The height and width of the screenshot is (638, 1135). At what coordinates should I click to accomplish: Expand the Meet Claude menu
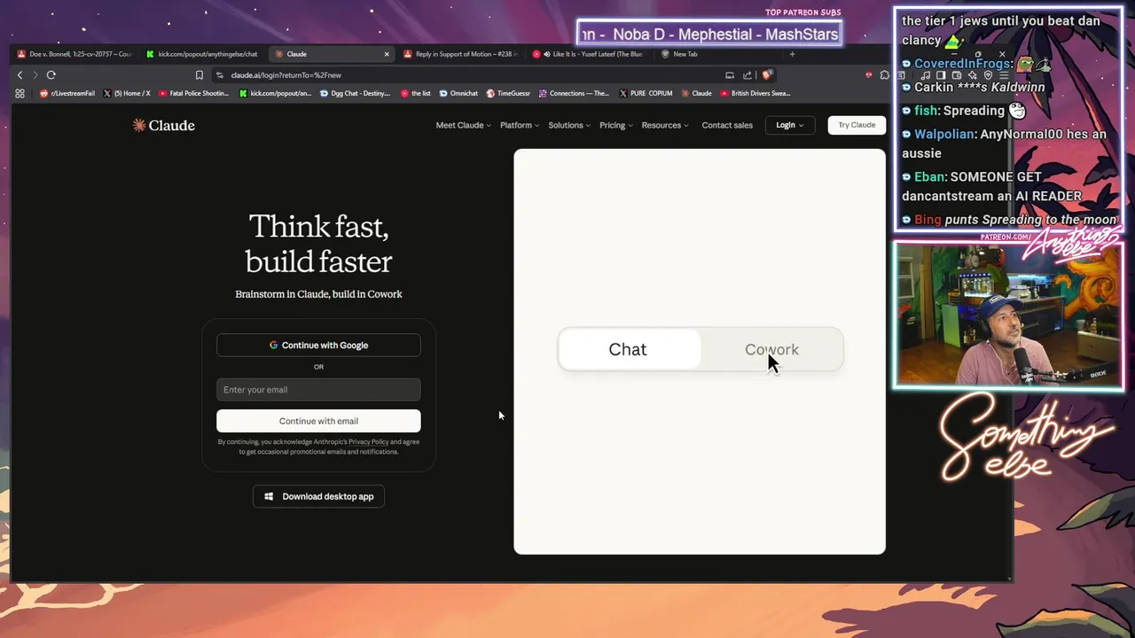tap(463, 125)
